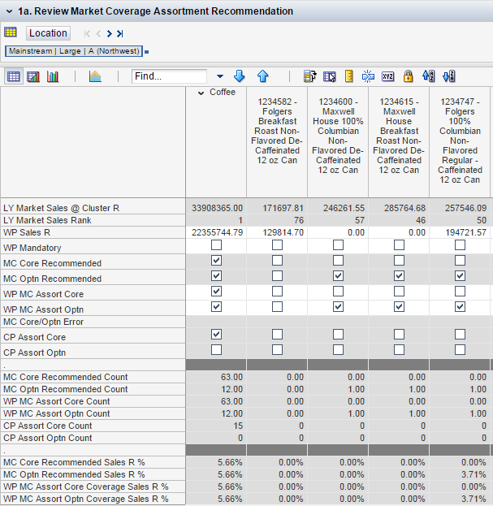This screenshot has height=506, width=493.
Task: Click the yellow grid icon beside Location
Action: click(11, 32)
